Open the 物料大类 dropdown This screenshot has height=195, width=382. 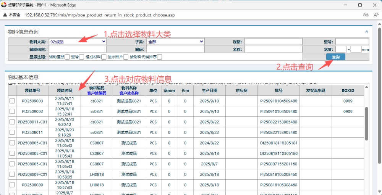pos(78,42)
